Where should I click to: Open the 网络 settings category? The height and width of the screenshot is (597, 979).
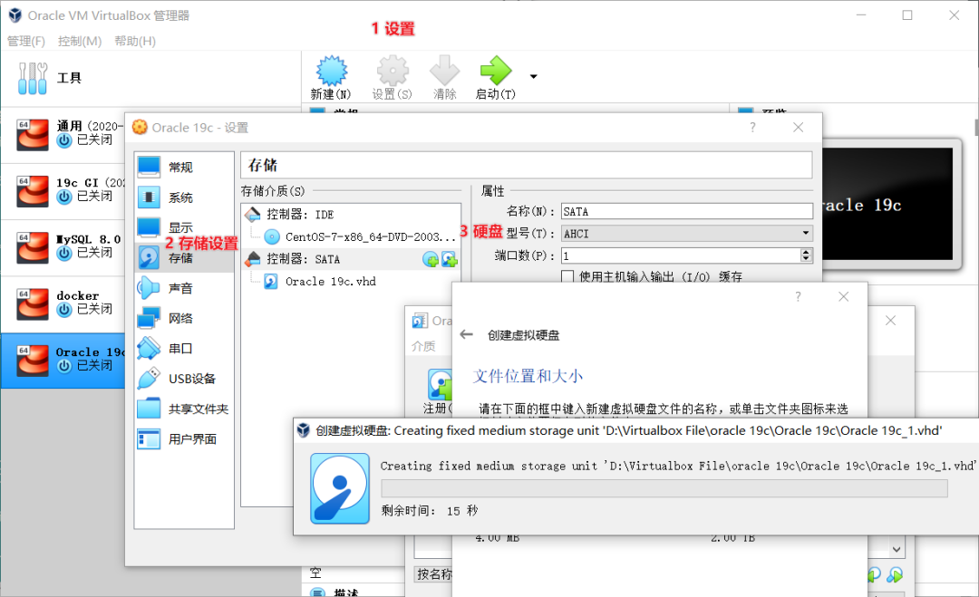coord(183,318)
